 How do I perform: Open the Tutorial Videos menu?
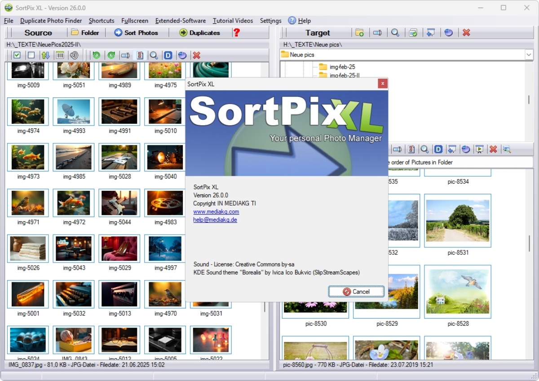[x=233, y=21]
